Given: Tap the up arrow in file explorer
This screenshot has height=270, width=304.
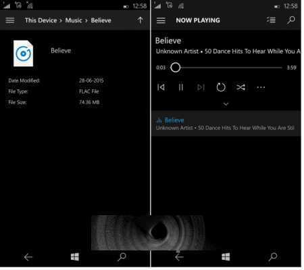Looking at the screenshot, I should coord(140,20).
